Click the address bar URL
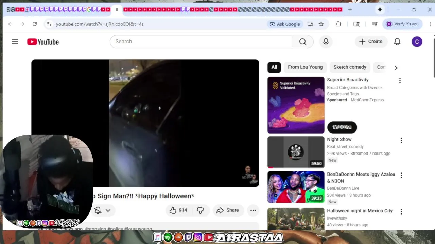 tap(100, 24)
